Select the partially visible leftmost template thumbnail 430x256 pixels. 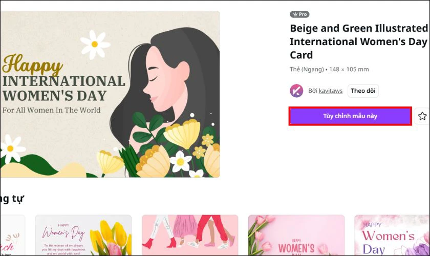12,235
